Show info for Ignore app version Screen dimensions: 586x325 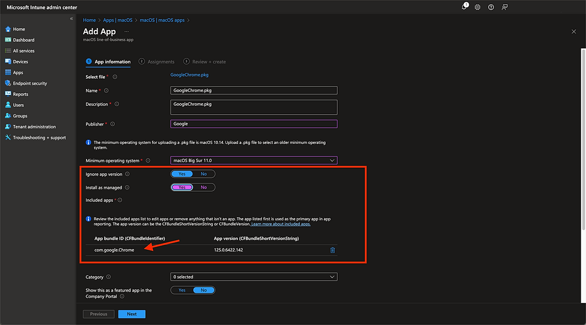(x=127, y=174)
